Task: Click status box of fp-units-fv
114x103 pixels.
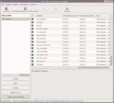Action: tap(32, 39)
